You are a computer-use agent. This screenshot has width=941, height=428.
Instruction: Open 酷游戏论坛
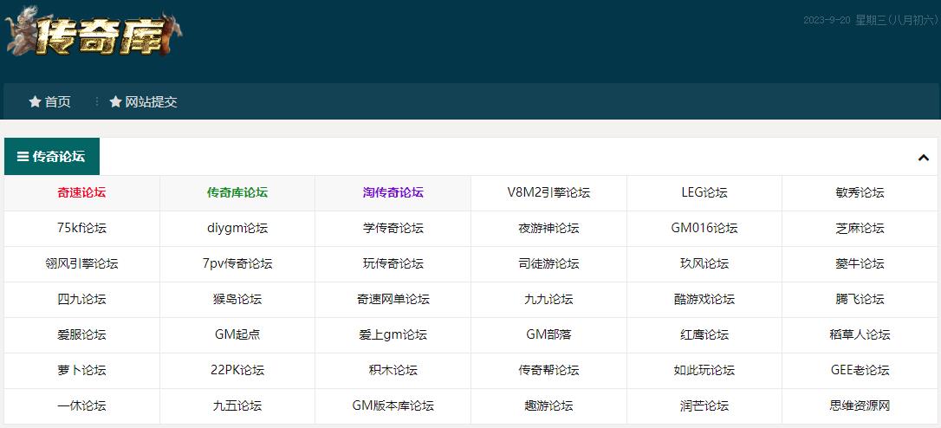coord(704,299)
